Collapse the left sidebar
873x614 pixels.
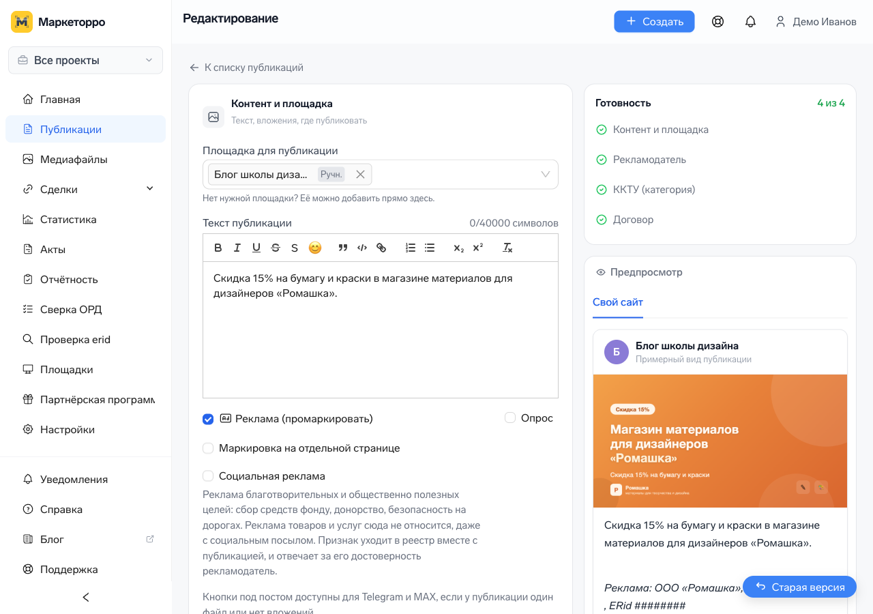point(86,597)
